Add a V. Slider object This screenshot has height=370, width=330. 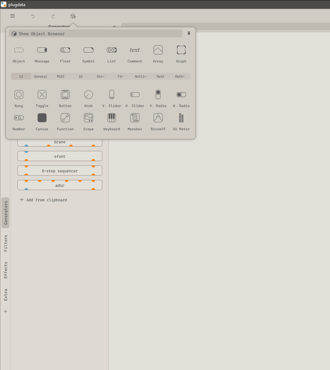coord(112,95)
